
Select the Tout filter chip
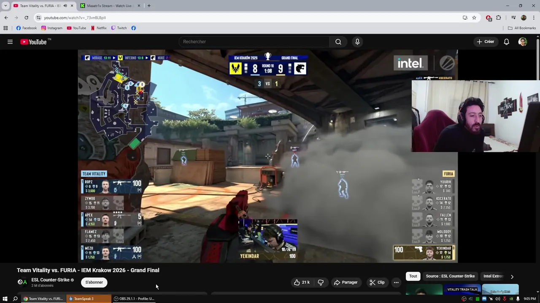pyautogui.click(x=413, y=276)
